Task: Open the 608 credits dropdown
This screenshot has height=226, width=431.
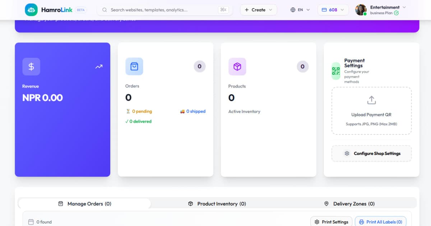Action: pyautogui.click(x=333, y=10)
